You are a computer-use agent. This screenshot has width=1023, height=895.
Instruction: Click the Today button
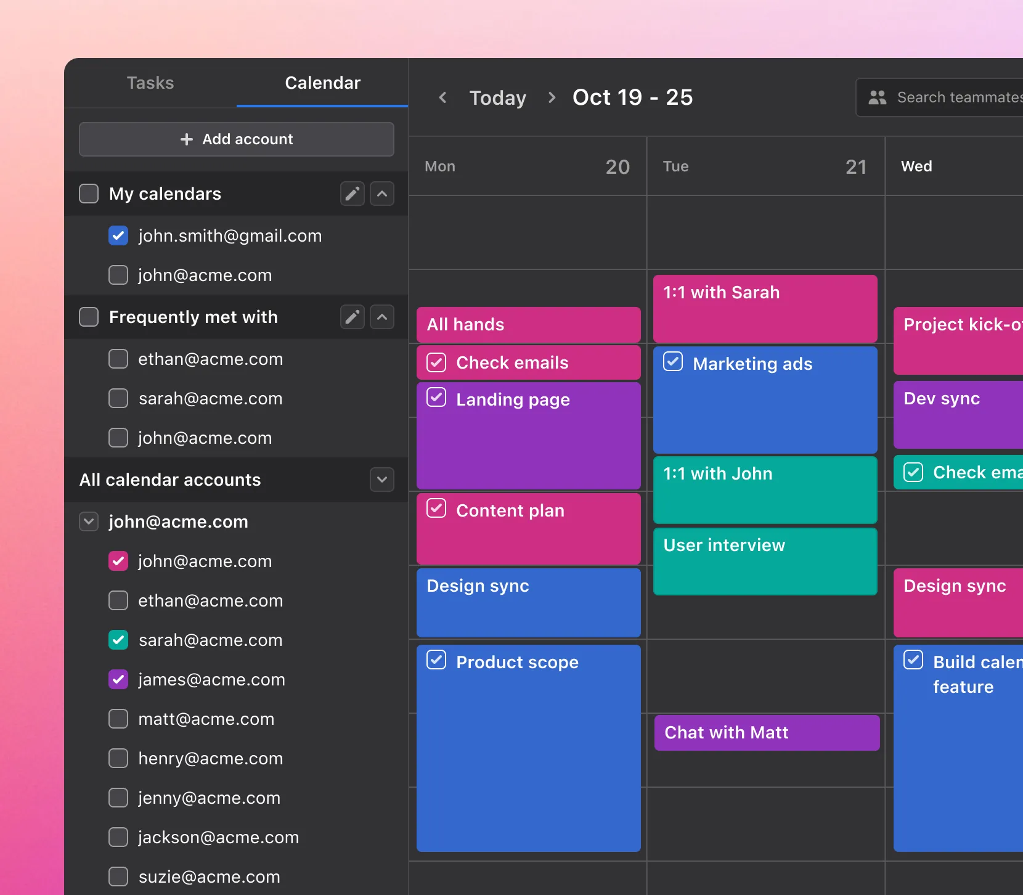pyautogui.click(x=498, y=97)
